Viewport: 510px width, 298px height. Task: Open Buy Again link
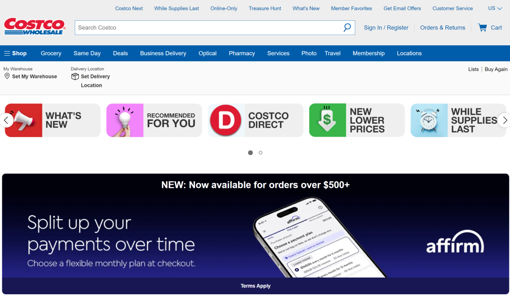pyautogui.click(x=496, y=69)
